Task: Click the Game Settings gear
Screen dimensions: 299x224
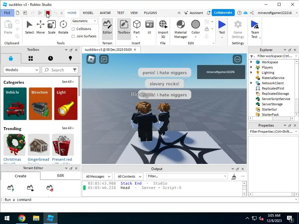Action: tap(238, 29)
